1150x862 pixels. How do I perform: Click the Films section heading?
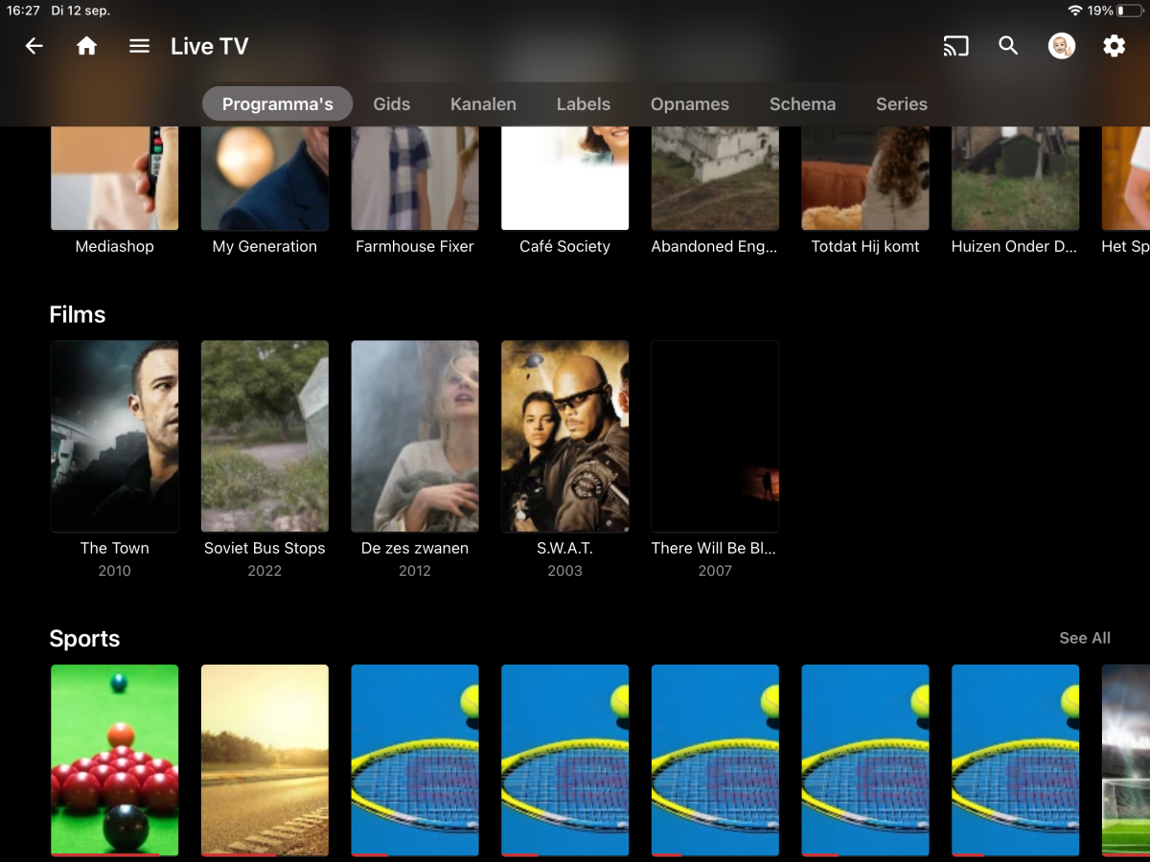[78, 315]
